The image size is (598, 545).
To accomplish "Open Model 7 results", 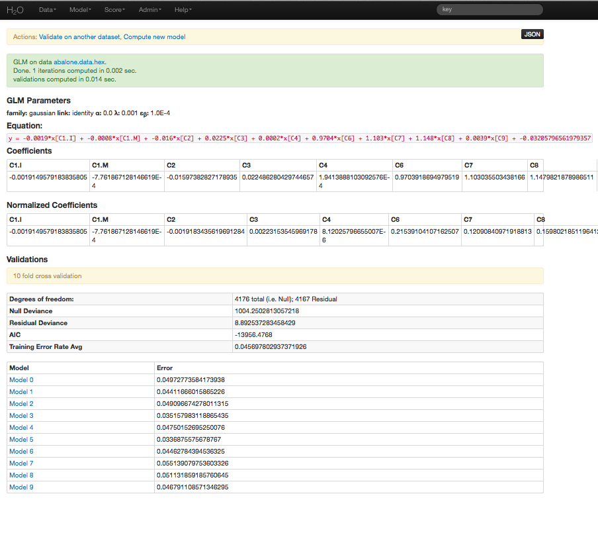I will [x=21, y=463].
